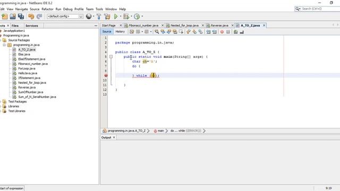Switch to the Reverse.java editor tab
340x191 pixels.
pyautogui.click(x=219, y=25)
